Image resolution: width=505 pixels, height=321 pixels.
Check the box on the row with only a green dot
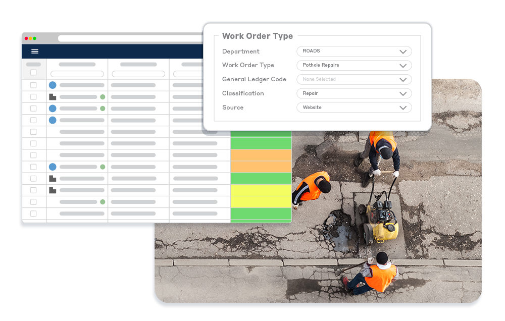point(33,202)
